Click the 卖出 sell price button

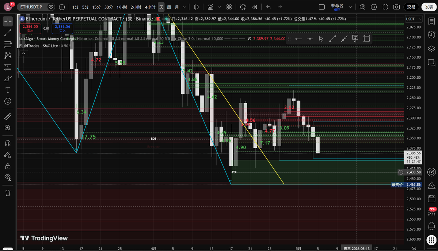click(30, 28)
